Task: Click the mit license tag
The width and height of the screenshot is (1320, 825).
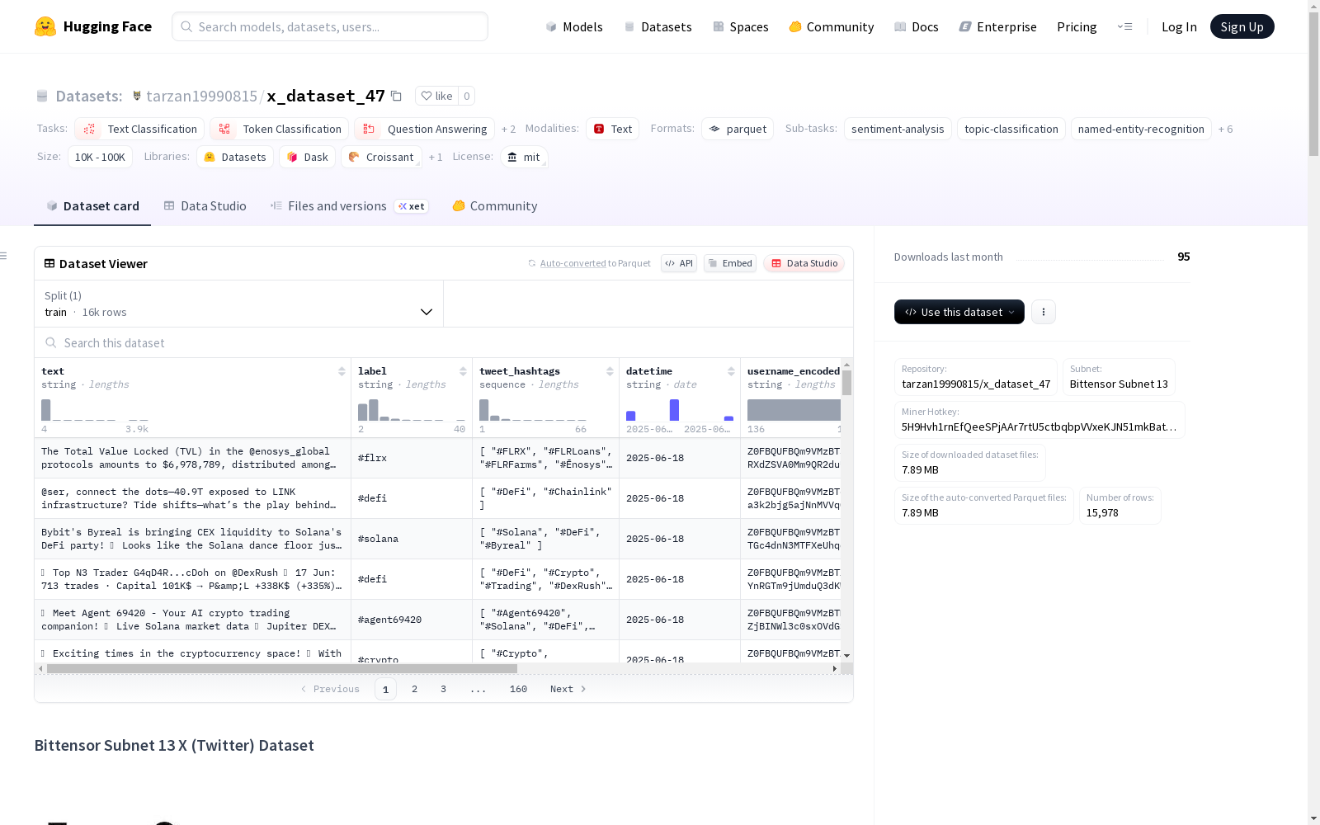Action: [524, 157]
